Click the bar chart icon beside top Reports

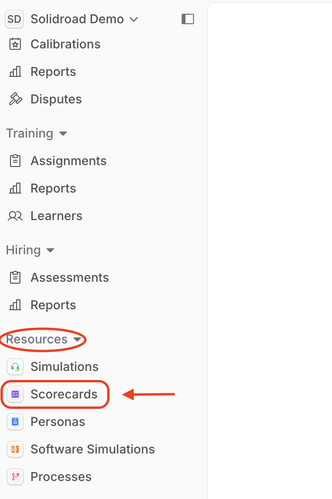(15, 72)
